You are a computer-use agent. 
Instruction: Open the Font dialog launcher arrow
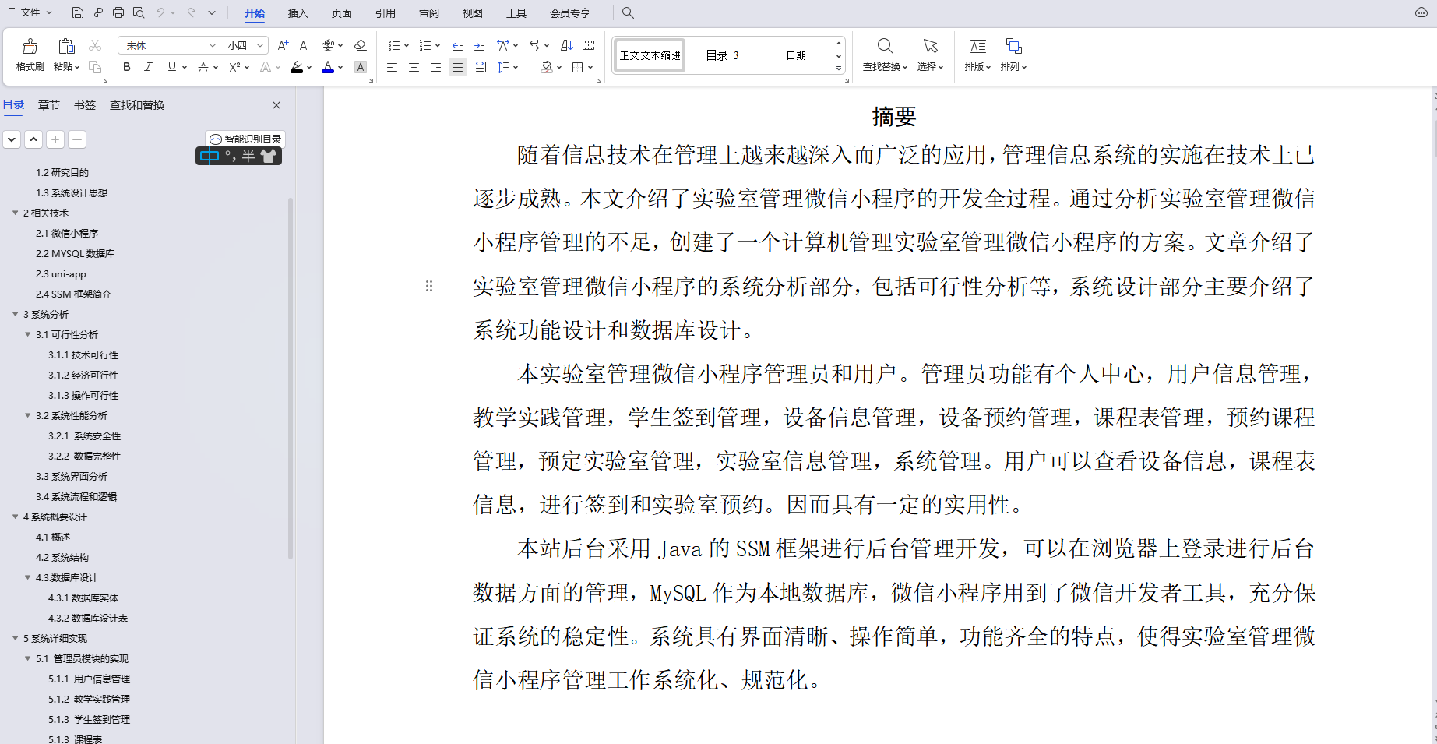click(x=371, y=80)
